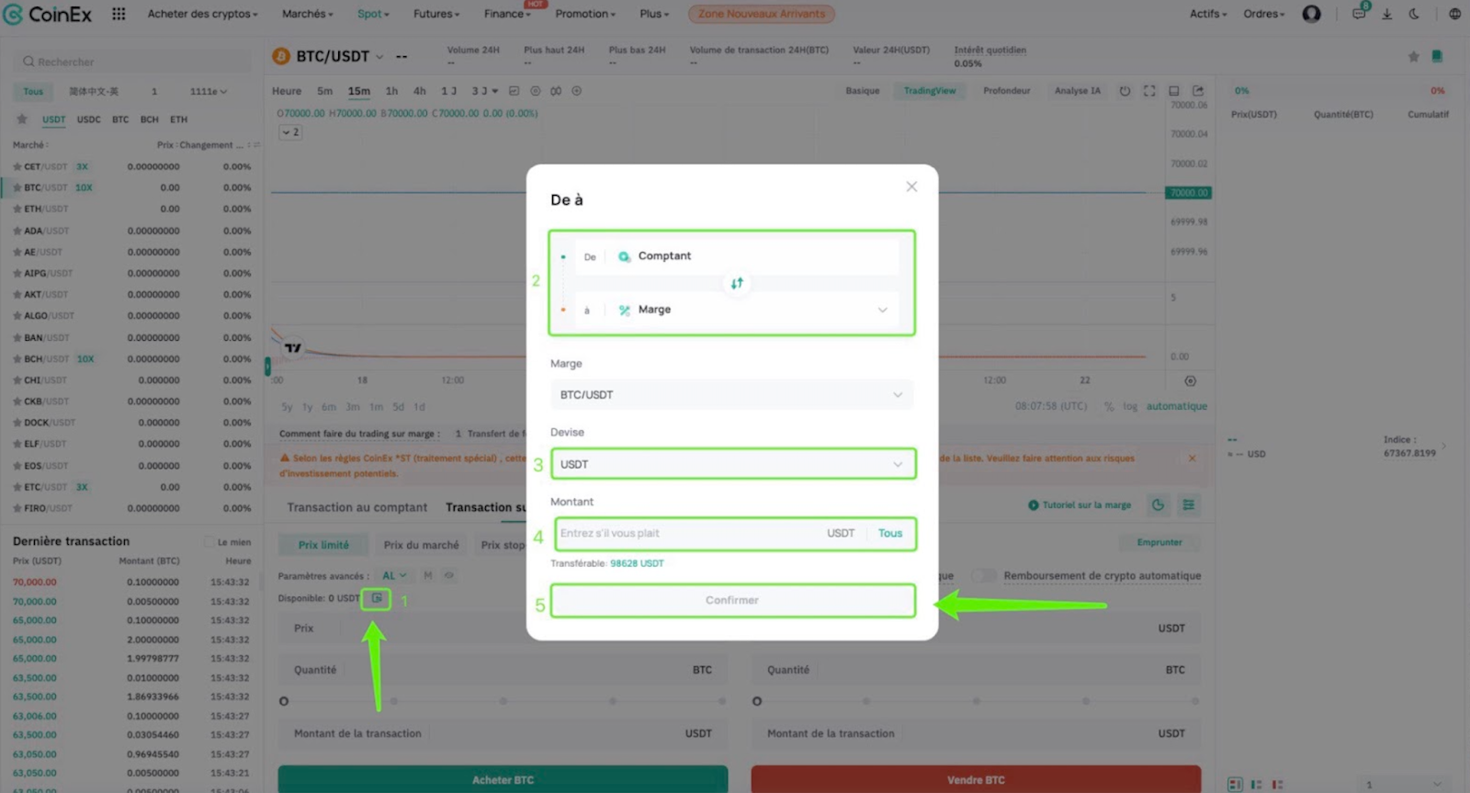
Task: Click the compare symbols icon in chart toolbar
Action: [x=556, y=91]
